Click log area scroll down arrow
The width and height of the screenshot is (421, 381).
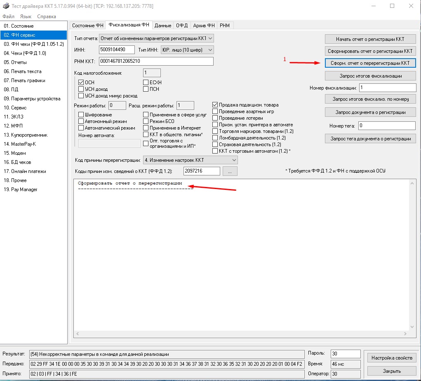(412, 327)
